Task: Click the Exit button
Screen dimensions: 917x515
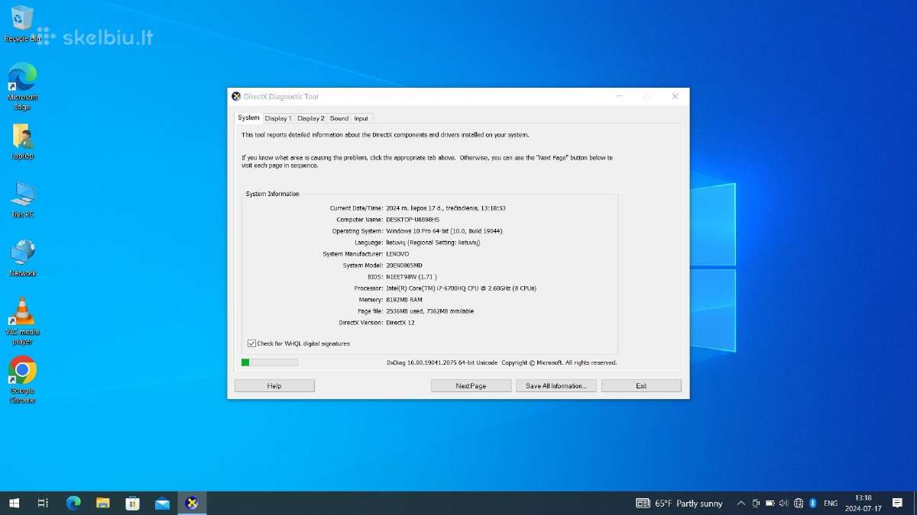Action: point(641,386)
